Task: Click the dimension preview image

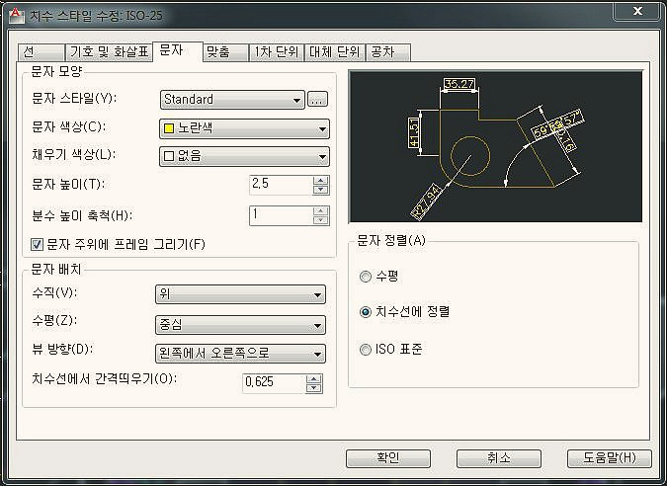Action: (x=496, y=147)
